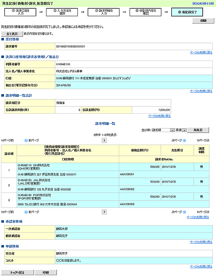Click the トップへ戻る button
Image resolution: width=216 pixels, height=278 pixels.
[17, 272]
